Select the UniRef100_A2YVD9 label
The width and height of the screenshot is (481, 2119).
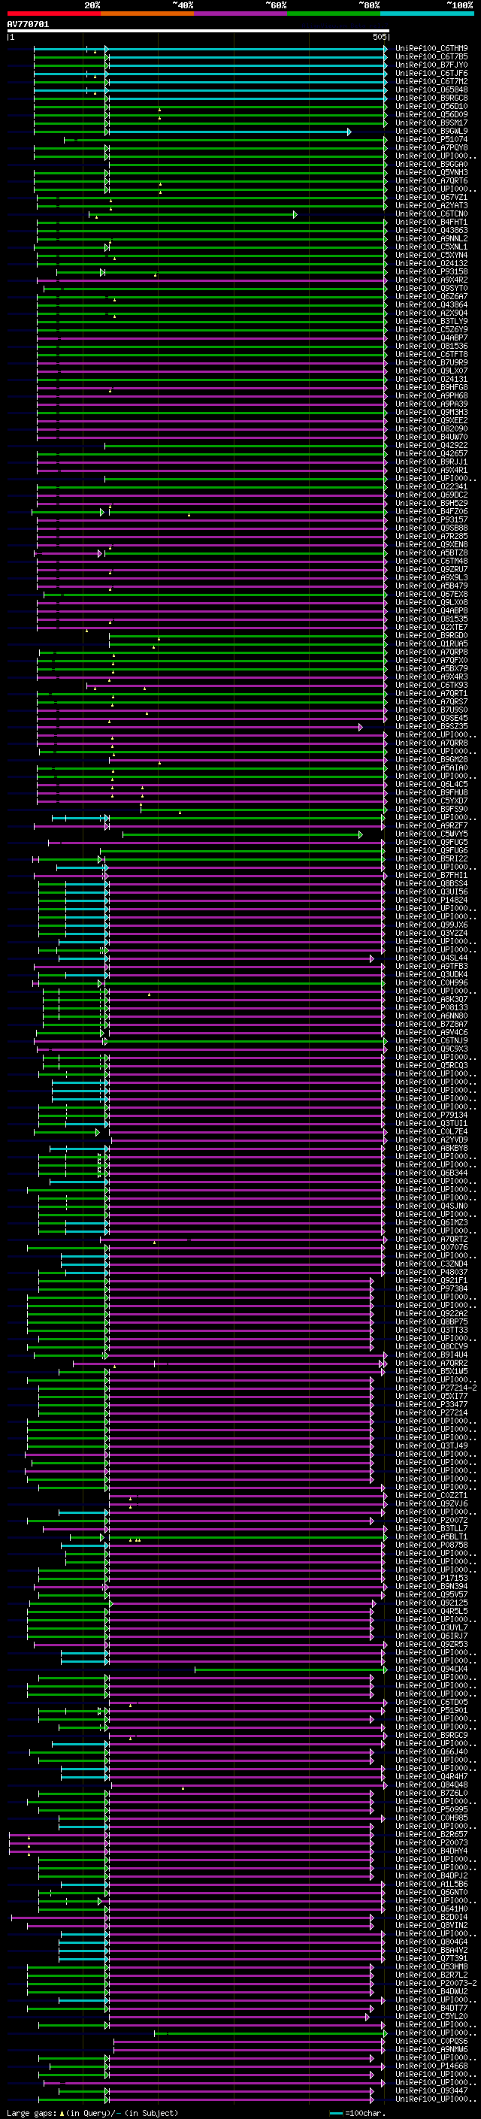coord(431,1140)
